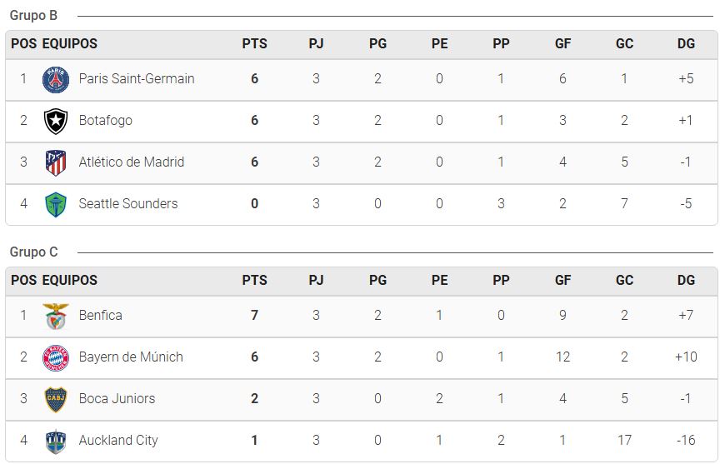Click the Auckland City team name
The height and width of the screenshot is (464, 725).
tap(118, 440)
